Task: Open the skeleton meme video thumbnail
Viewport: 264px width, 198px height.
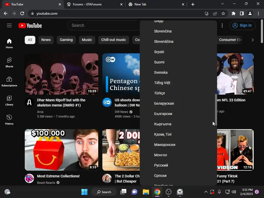Action: pyautogui.click(x=61, y=74)
